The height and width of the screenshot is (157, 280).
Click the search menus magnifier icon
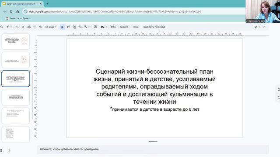2,27
